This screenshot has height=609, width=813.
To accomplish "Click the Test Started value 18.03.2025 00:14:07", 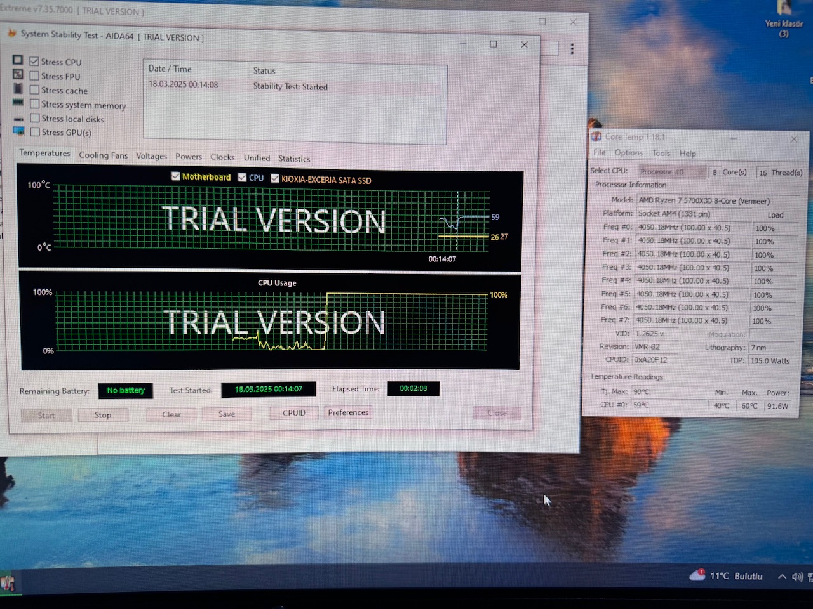I will click(x=269, y=389).
